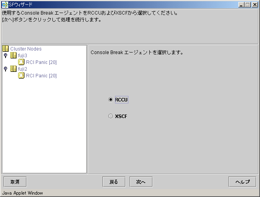This screenshot has height=197, width=260.
Task: Collapse the fuji2 tree node handle
Action: (x=6, y=69)
